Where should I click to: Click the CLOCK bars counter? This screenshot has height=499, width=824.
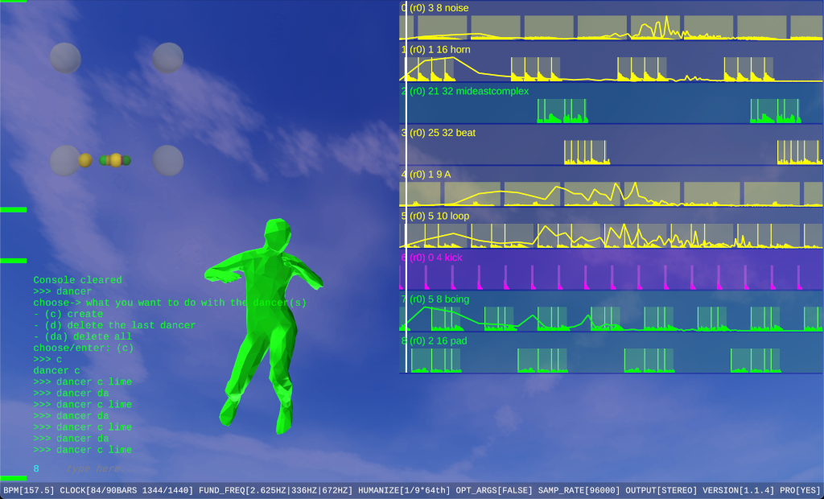pos(127,490)
